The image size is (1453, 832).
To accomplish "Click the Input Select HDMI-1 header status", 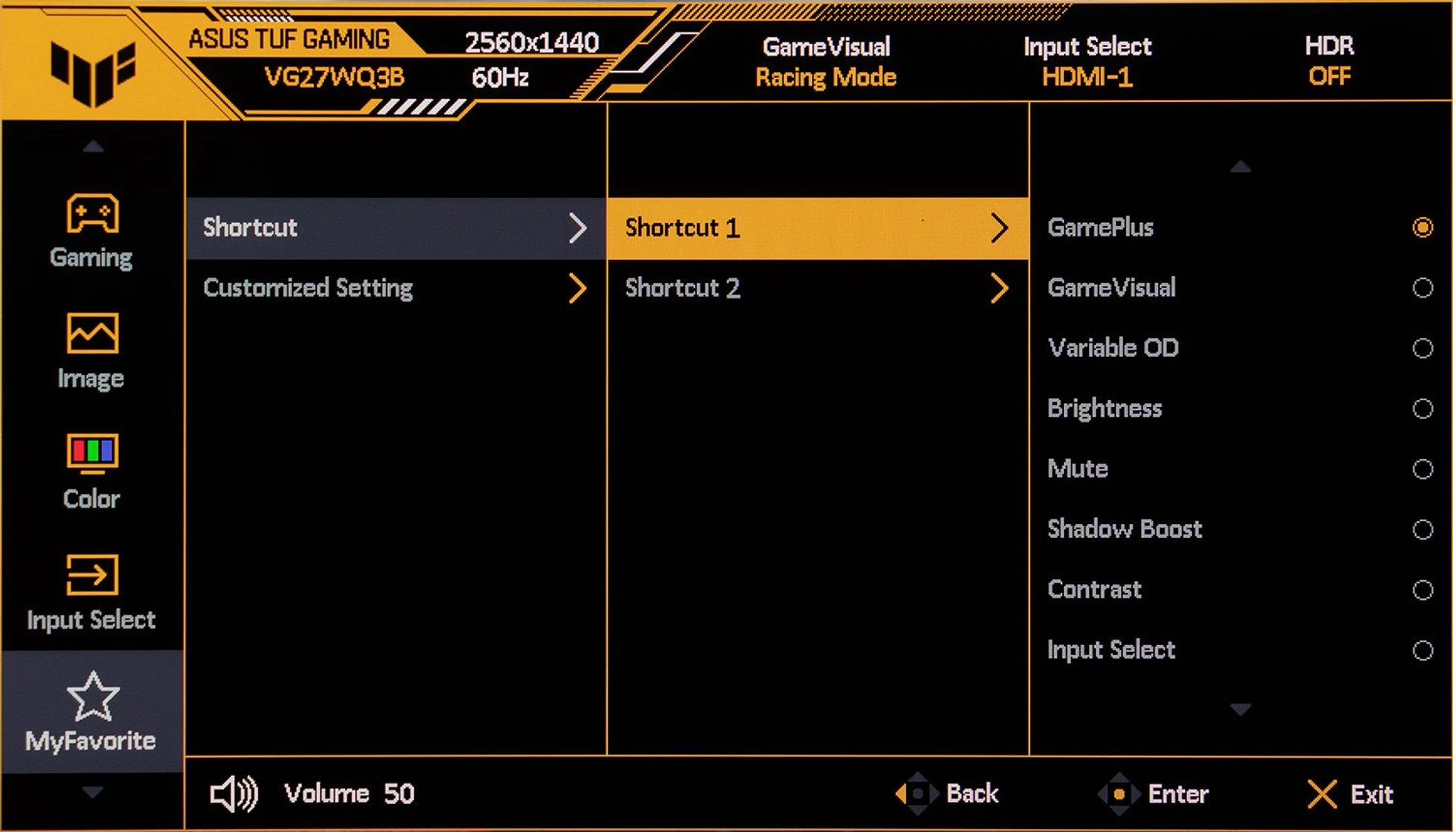I will pos(1087,62).
